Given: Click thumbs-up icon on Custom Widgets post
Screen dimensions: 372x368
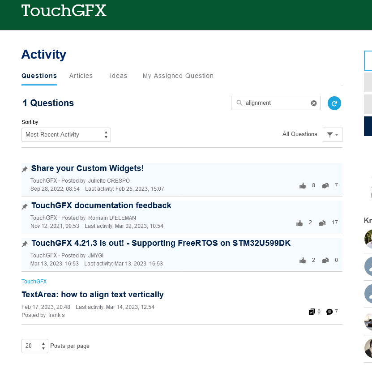Looking at the screenshot, I should 303,185.
